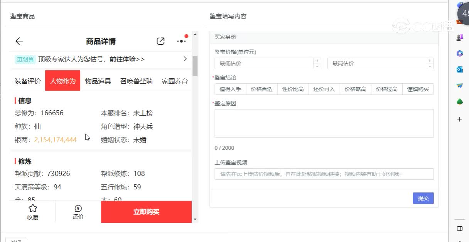This screenshot has width=469, height=242.
Task: Decrease the 最高估价 value with minus stepper
Action: tap(430, 66)
